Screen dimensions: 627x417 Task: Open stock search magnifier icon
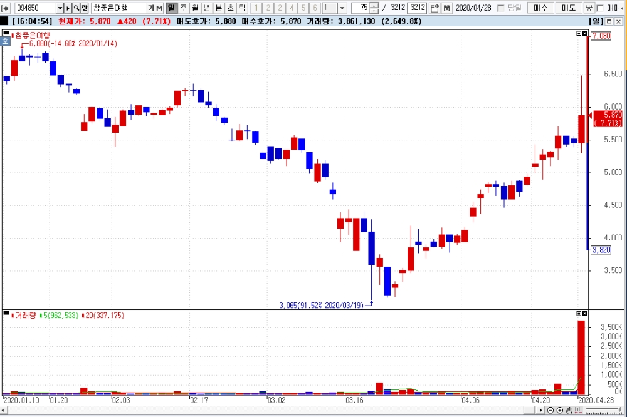[x=76, y=8]
